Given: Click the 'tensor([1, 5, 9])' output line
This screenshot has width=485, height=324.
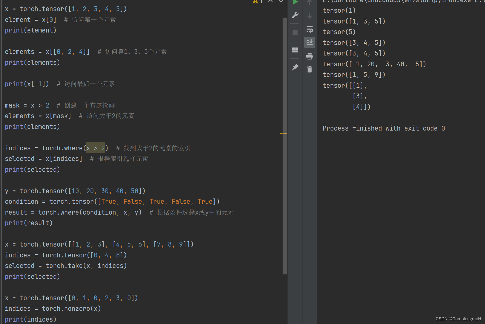Looking at the screenshot, I should pos(354,75).
